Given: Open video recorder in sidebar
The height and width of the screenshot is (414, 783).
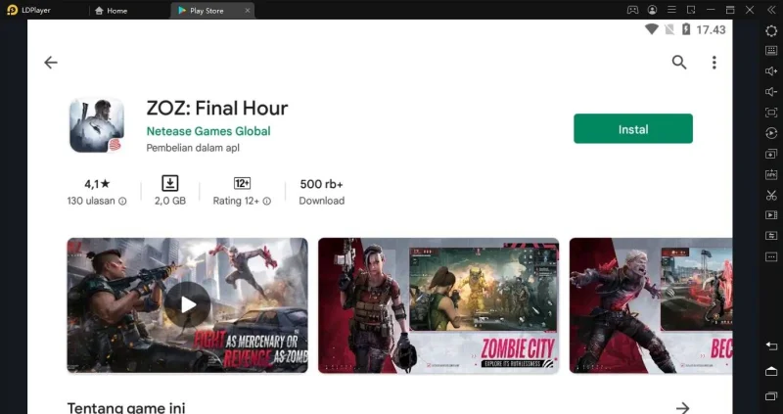Looking at the screenshot, I should (771, 215).
